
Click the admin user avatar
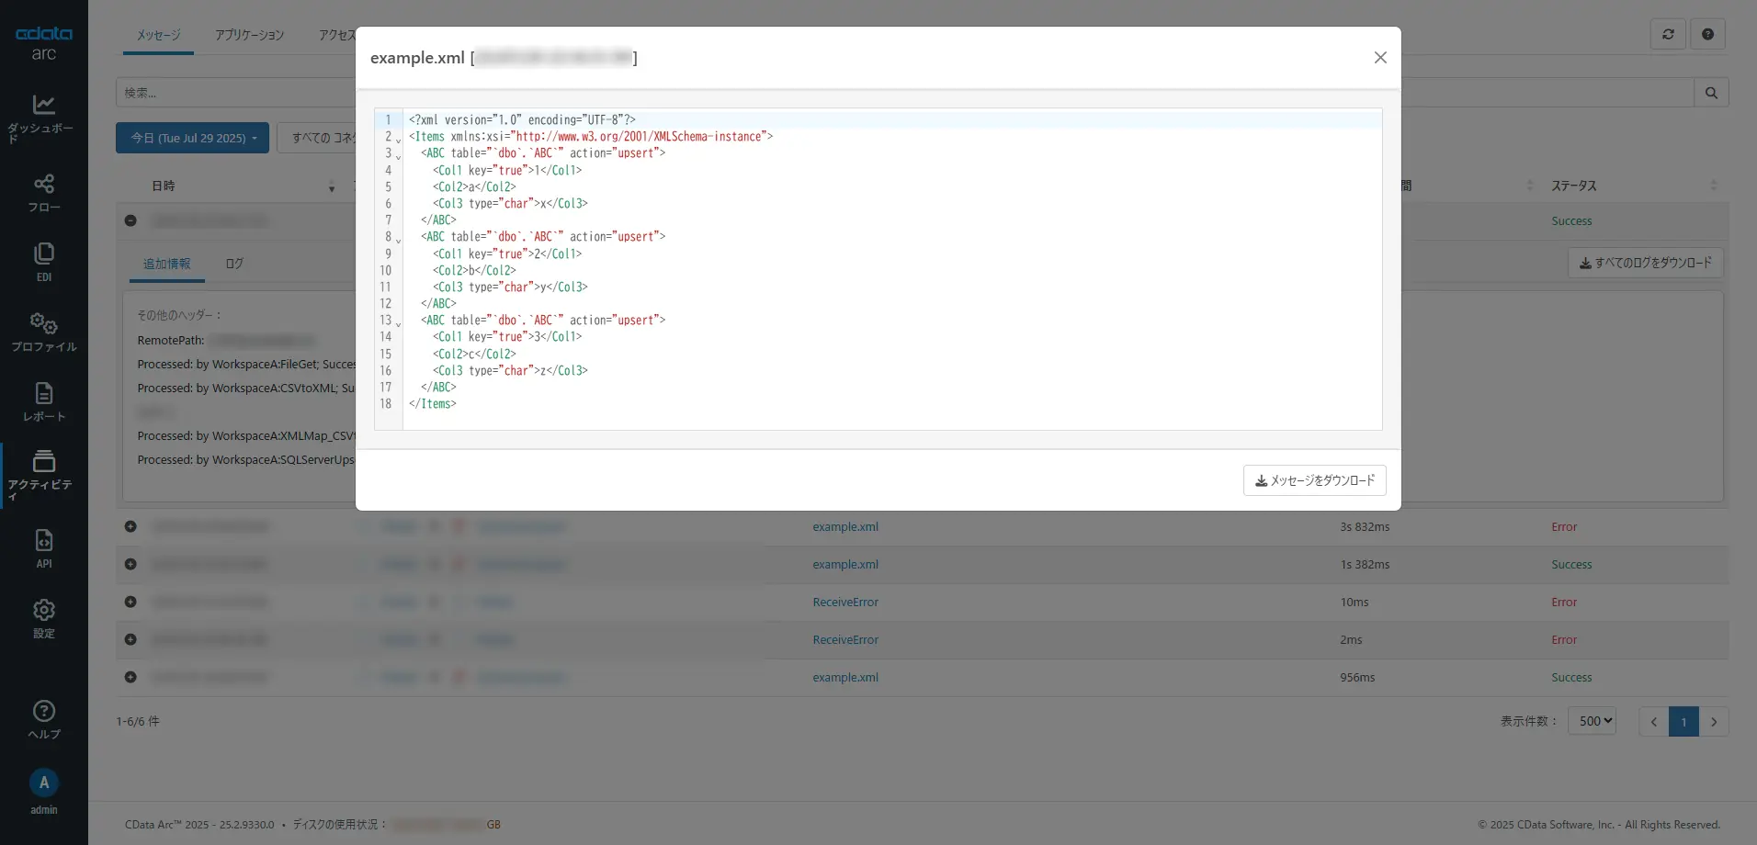point(43,783)
